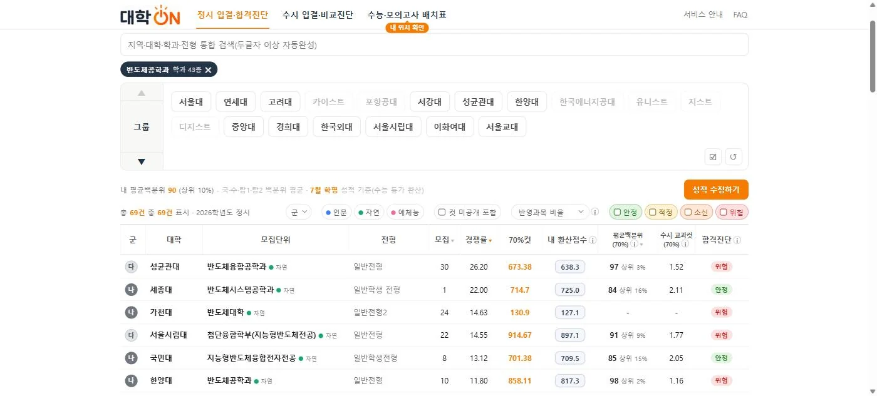877x396 pixels.
Task: Click info icon next to 반영과목 비율
Action: pyautogui.click(x=595, y=212)
